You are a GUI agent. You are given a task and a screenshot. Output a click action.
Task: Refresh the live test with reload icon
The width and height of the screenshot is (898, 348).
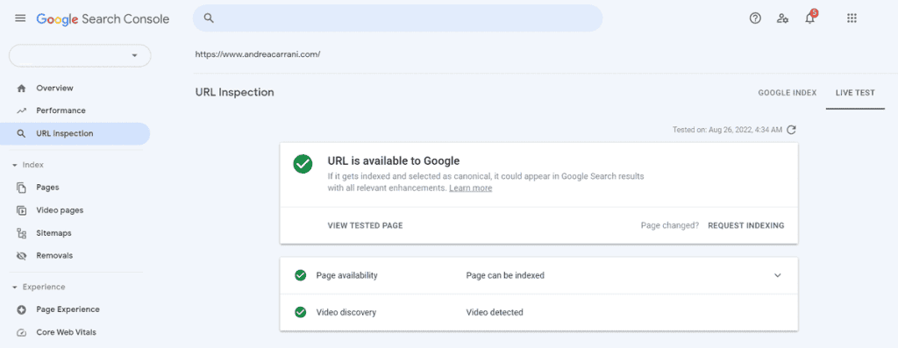click(x=792, y=130)
